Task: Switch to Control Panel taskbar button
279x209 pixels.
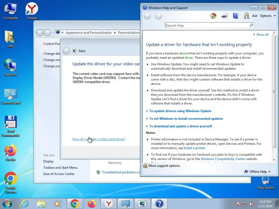Action: pyautogui.click(x=125, y=204)
